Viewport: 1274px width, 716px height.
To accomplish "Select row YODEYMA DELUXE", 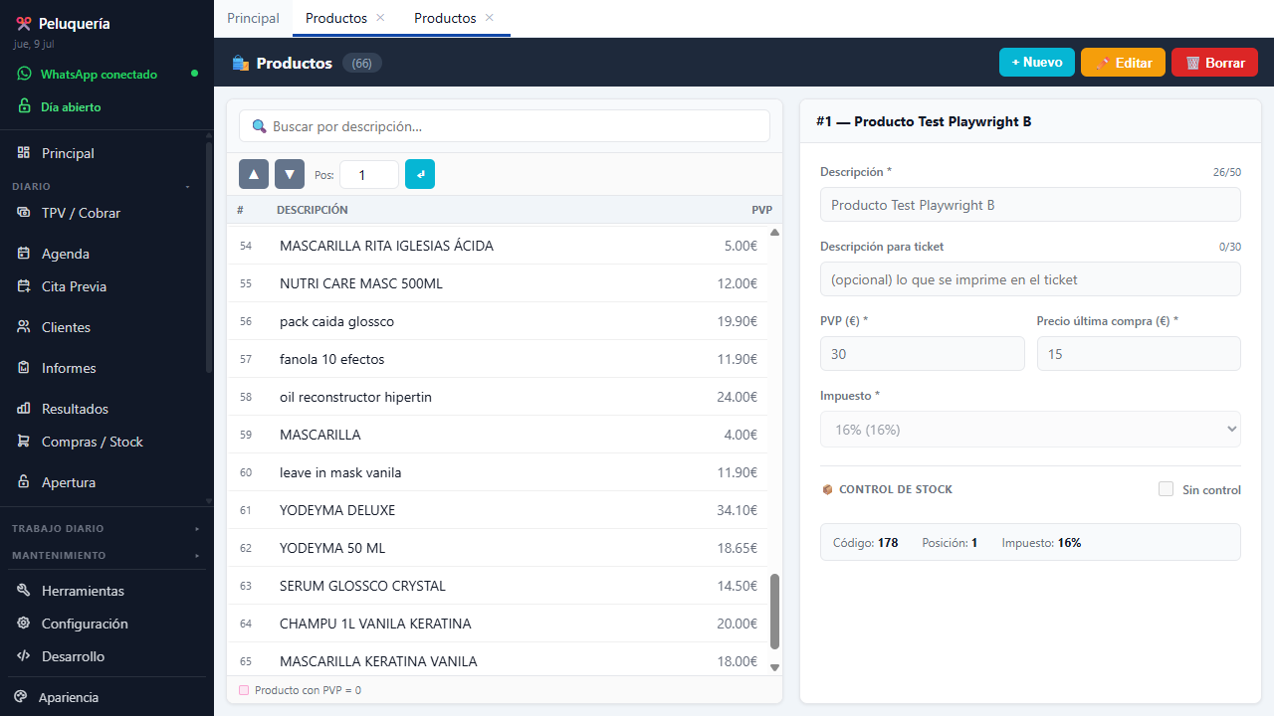I will click(x=498, y=510).
